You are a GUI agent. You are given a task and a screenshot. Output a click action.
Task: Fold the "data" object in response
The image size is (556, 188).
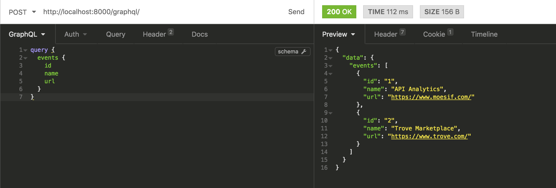pos(331,58)
